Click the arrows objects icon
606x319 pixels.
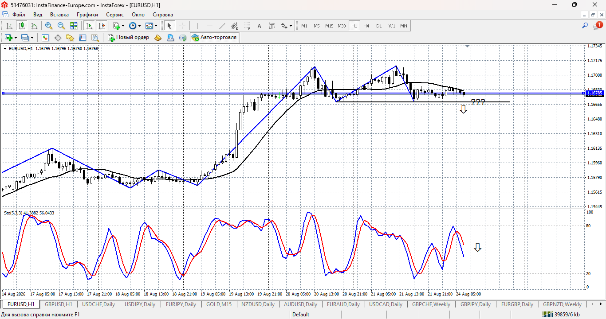pos(284,26)
